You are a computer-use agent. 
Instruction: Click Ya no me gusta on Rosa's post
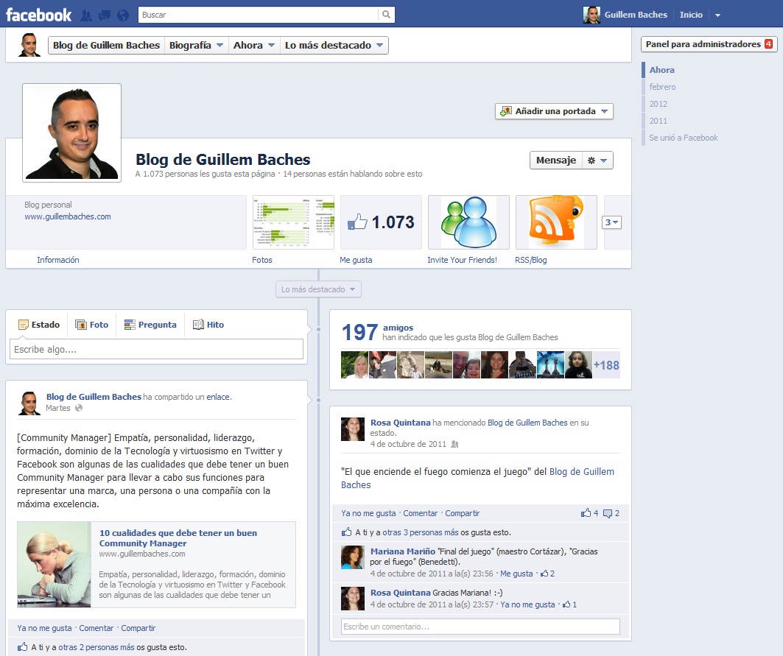coord(368,513)
